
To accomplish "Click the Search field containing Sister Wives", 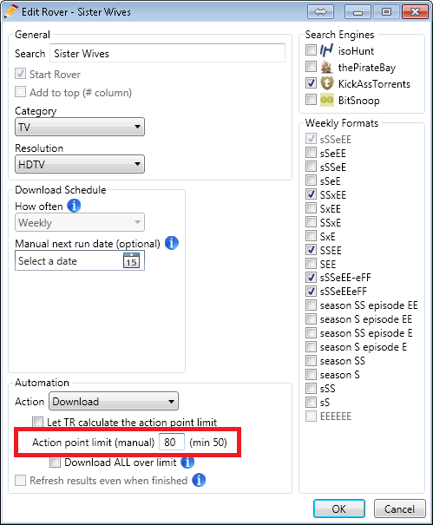I will [167, 53].
